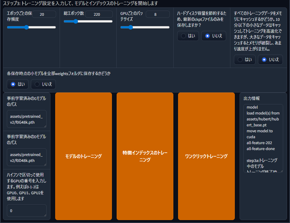
Task: Select いいえ for saving only latest ckpt file
Action: point(213,36)
